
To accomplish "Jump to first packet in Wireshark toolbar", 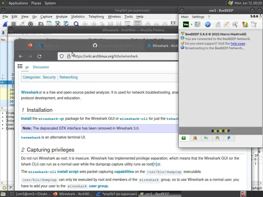I will (x=110, y=24).
